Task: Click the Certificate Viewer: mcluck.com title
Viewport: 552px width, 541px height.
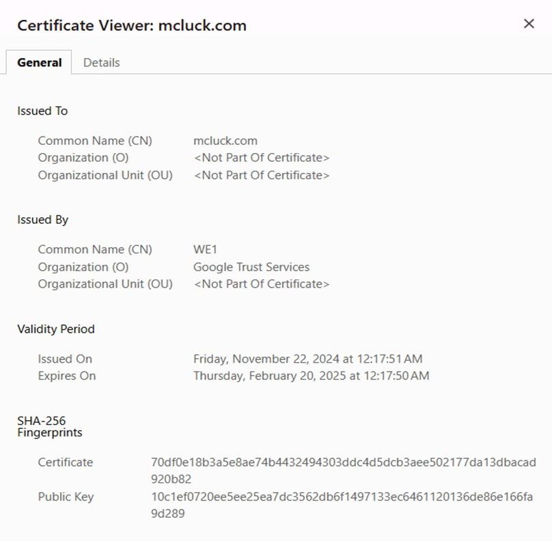Action: (131, 25)
